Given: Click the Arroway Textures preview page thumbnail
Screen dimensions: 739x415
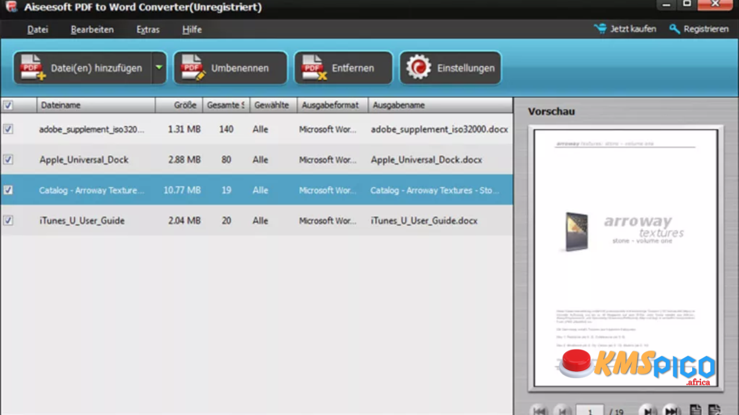Looking at the screenshot, I should coord(626,258).
